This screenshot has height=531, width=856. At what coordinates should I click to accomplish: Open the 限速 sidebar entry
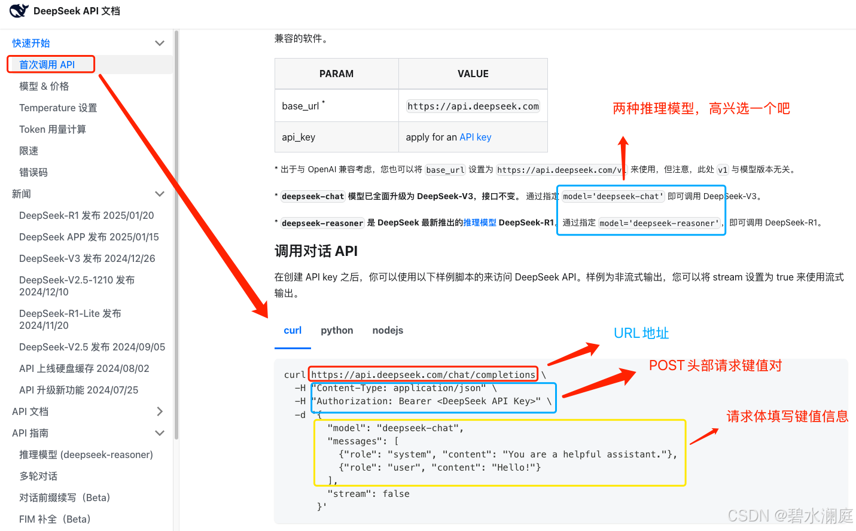29,151
